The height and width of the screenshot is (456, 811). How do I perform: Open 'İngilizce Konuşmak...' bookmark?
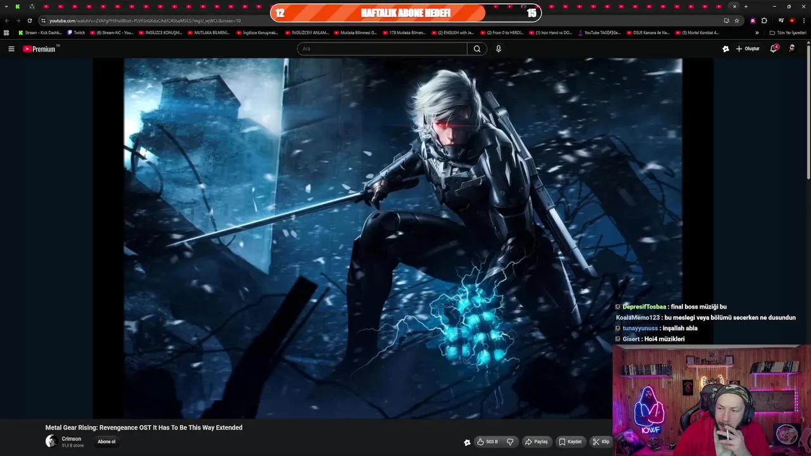coord(257,32)
